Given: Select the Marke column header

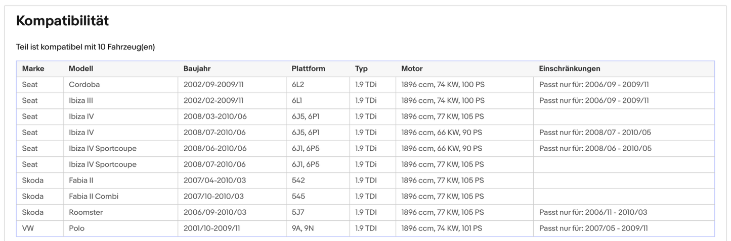Looking at the screenshot, I should (x=33, y=69).
